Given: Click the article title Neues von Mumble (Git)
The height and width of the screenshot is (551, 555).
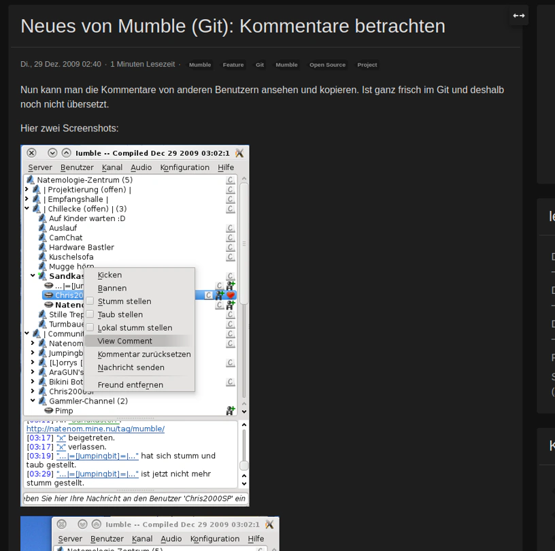Looking at the screenshot, I should [233, 27].
